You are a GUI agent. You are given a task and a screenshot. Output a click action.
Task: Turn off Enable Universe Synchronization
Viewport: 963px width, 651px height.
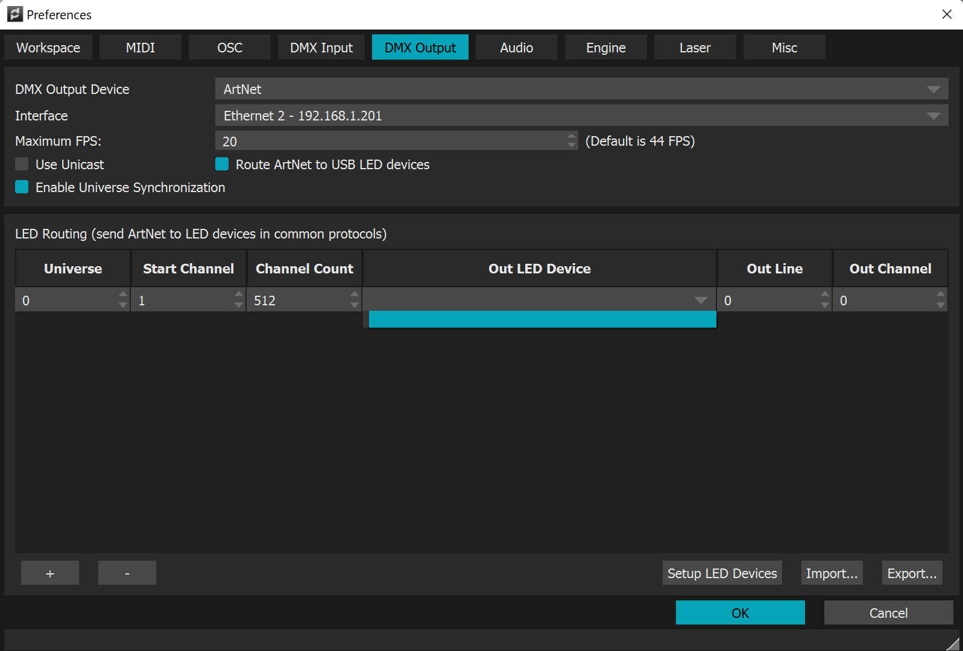click(22, 187)
